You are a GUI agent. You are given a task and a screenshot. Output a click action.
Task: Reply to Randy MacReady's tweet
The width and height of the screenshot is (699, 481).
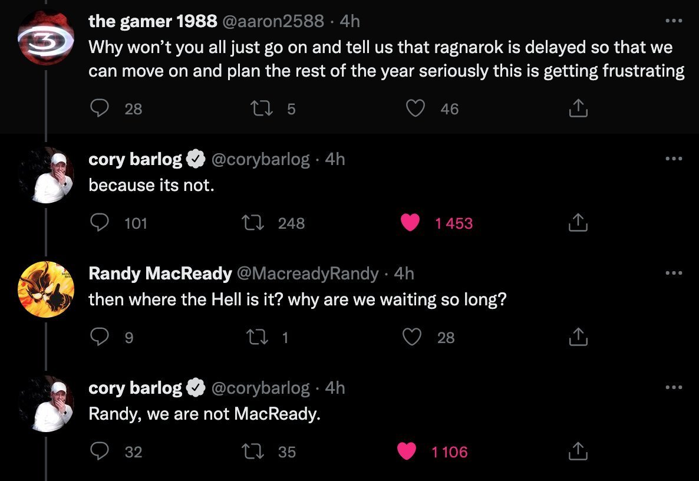pyautogui.click(x=99, y=337)
